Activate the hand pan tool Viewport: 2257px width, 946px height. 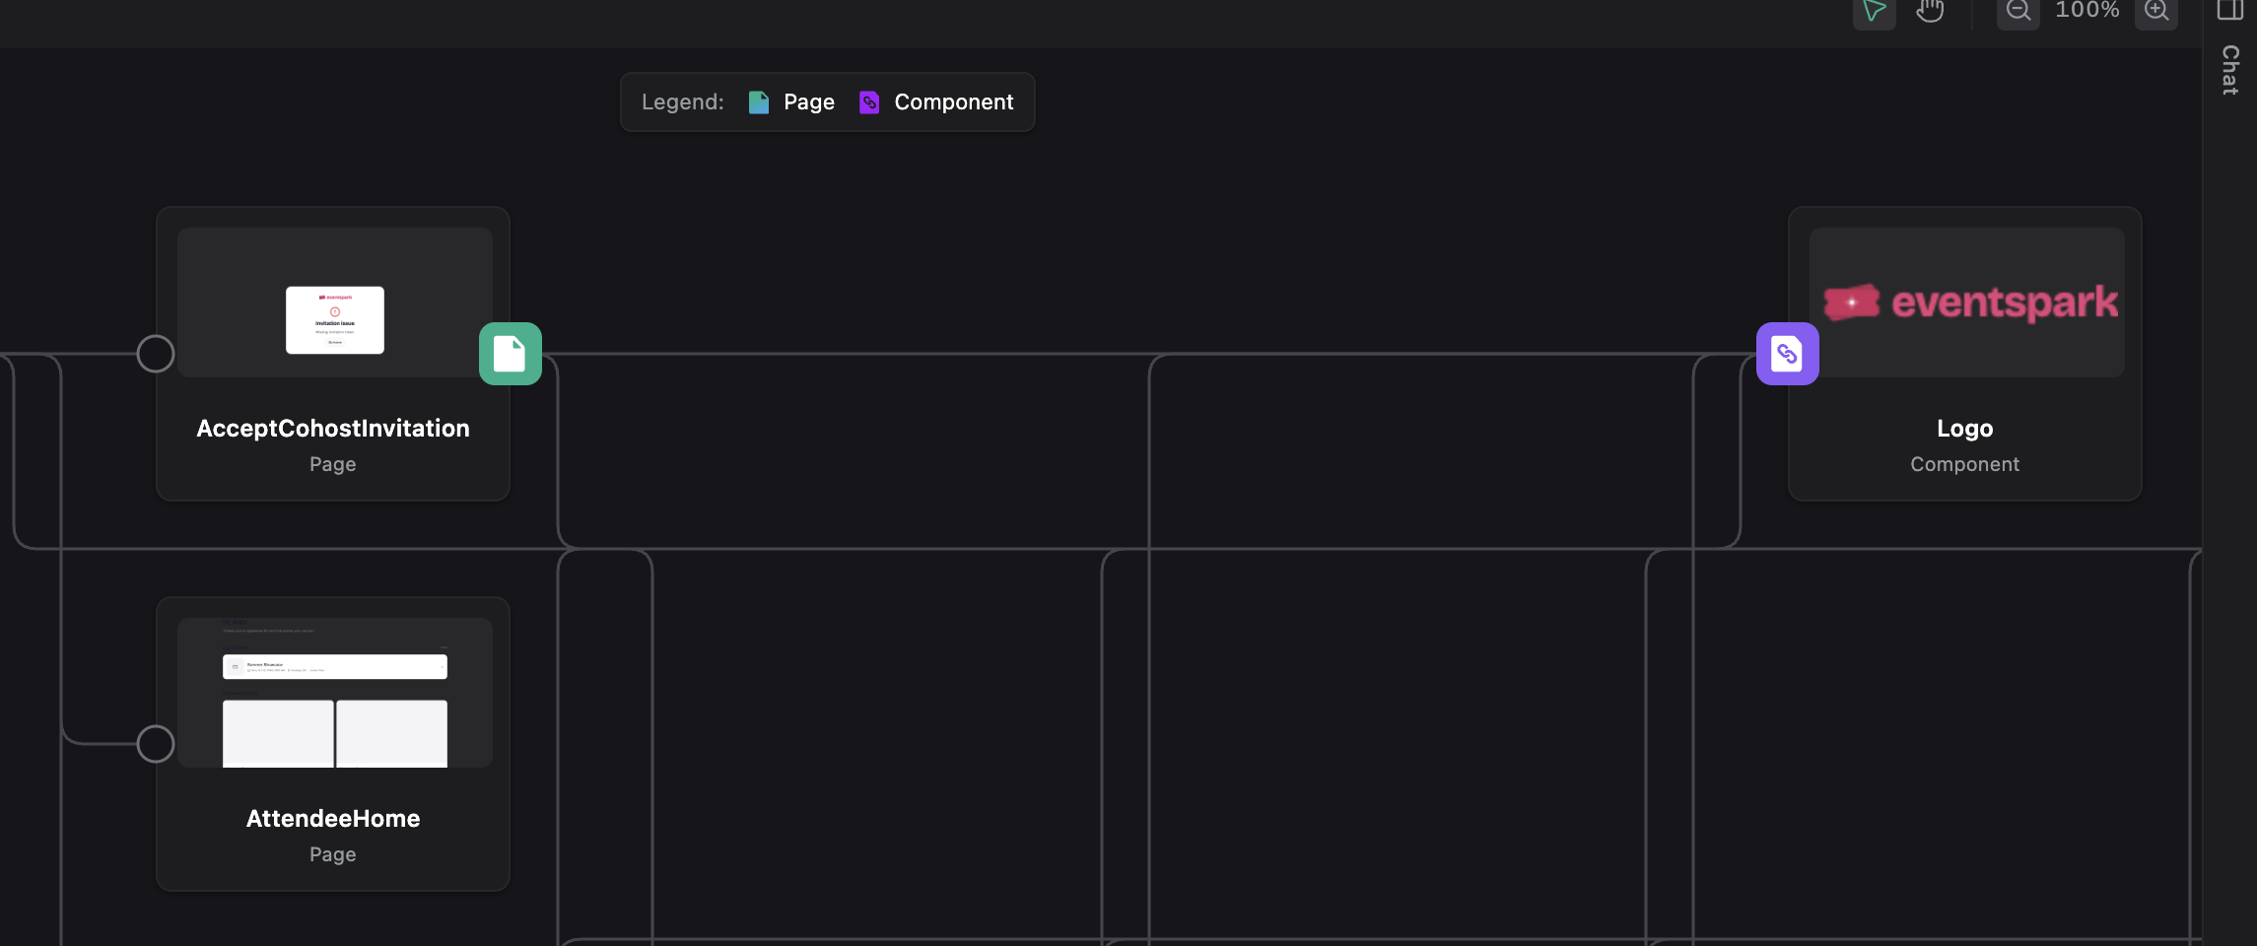[x=1930, y=11]
